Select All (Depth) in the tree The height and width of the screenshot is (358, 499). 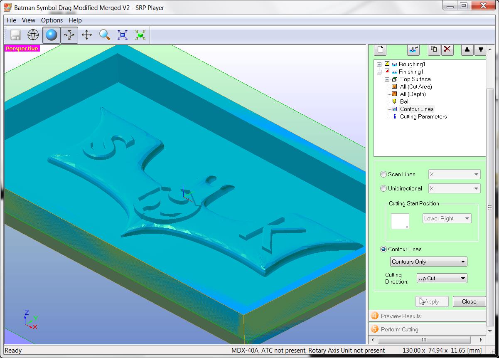(413, 94)
